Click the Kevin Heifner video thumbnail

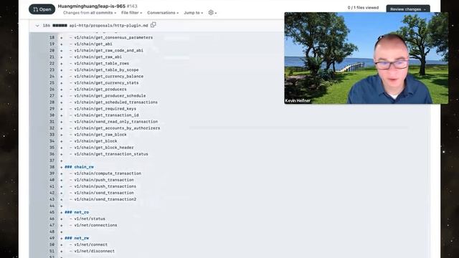tap(366, 58)
